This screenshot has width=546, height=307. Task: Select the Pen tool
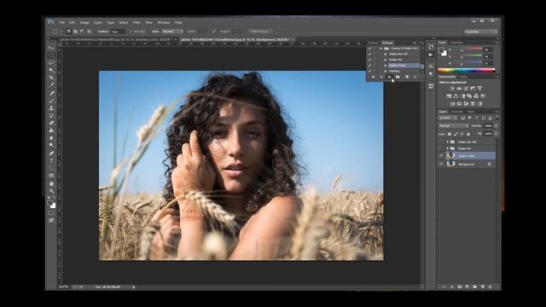click(x=51, y=153)
